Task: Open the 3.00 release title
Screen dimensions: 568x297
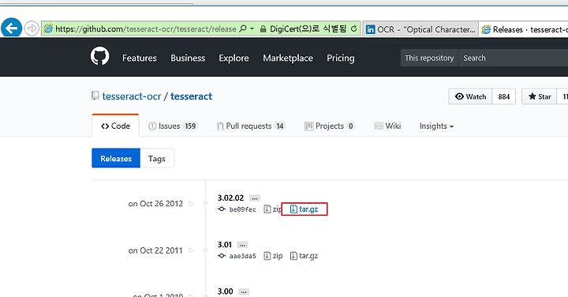Action: click(x=226, y=291)
